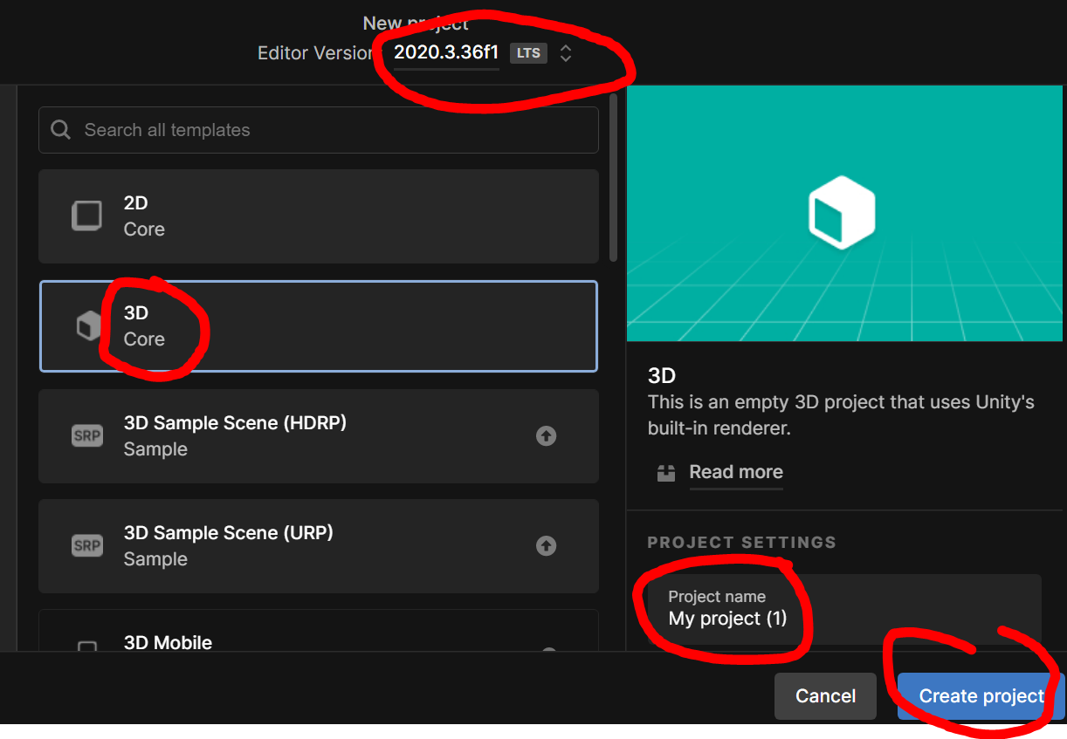The image size is (1067, 739).
Task: Click the 3D template cube icon
Action: coord(88,326)
